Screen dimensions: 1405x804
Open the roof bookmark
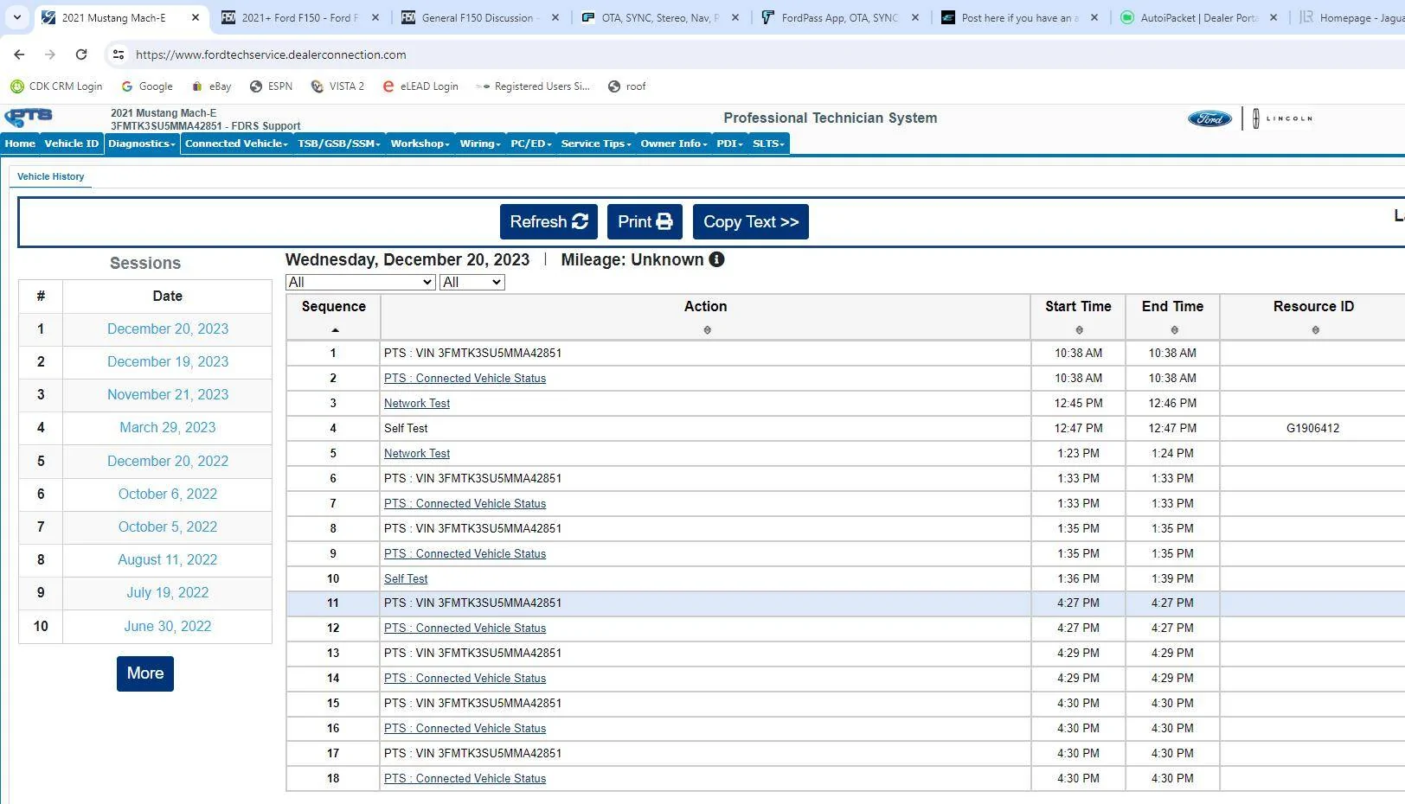(x=627, y=86)
